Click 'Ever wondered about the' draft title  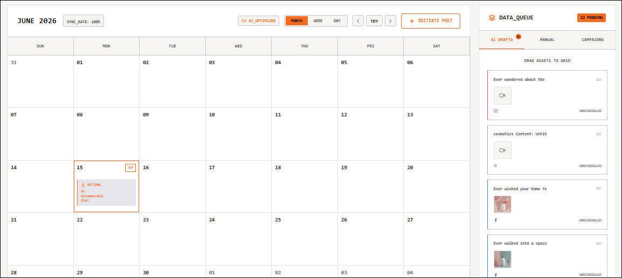pyautogui.click(x=519, y=79)
